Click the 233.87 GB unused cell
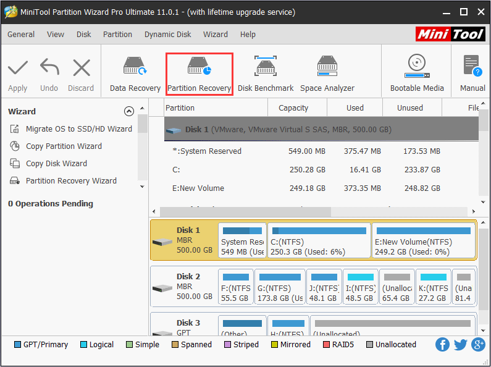 tap(422, 170)
